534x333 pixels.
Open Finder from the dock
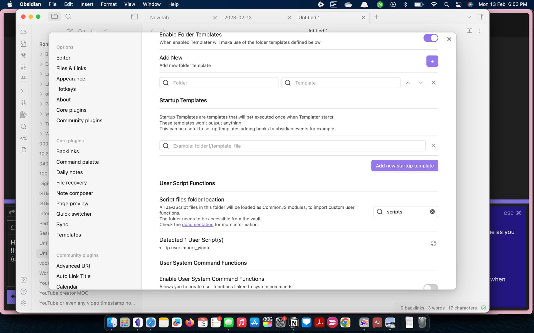(x=112, y=322)
